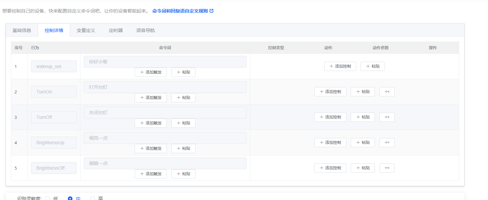Click the << button in TurnOff row
The image size is (488, 200).
click(x=387, y=117)
